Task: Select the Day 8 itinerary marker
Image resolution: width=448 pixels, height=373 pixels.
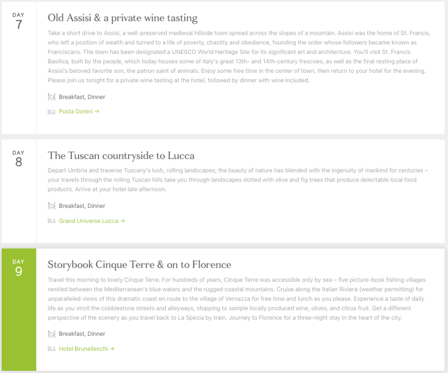Action: (18, 160)
